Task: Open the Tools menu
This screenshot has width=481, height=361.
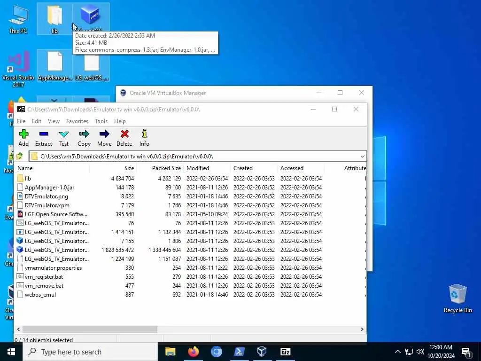Action: click(x=101, y=121)
